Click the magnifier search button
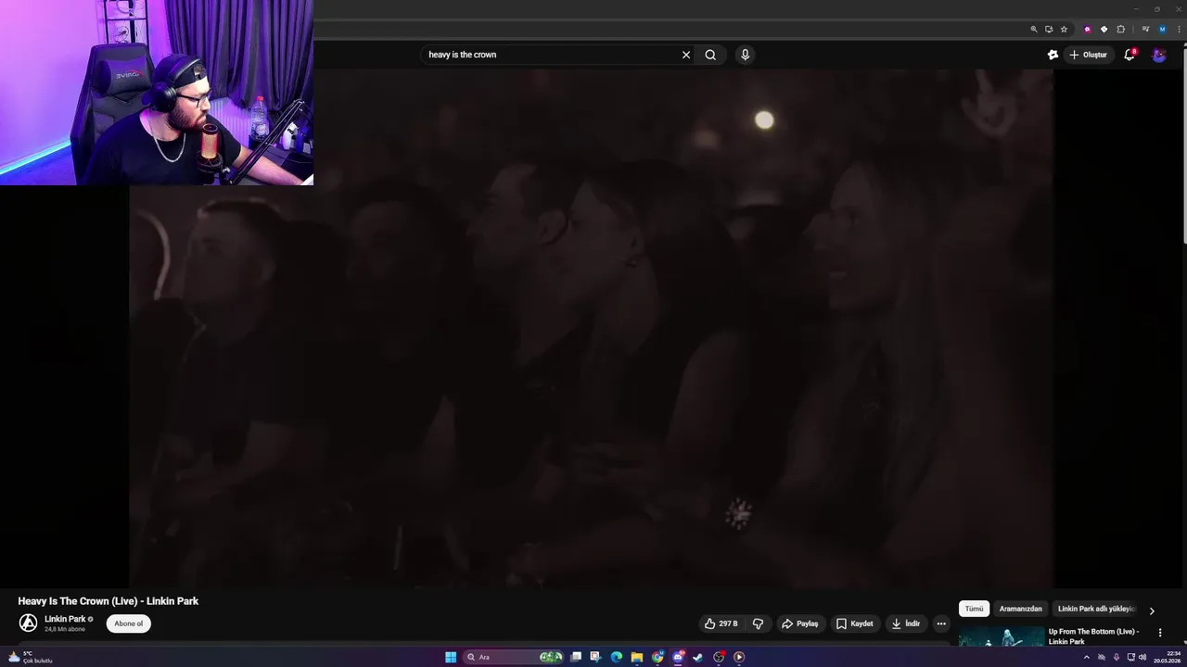 [x=710, y=55]
